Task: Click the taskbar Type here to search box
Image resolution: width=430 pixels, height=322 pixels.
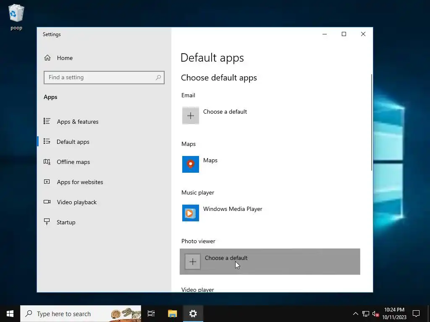Action: (81, 314)
